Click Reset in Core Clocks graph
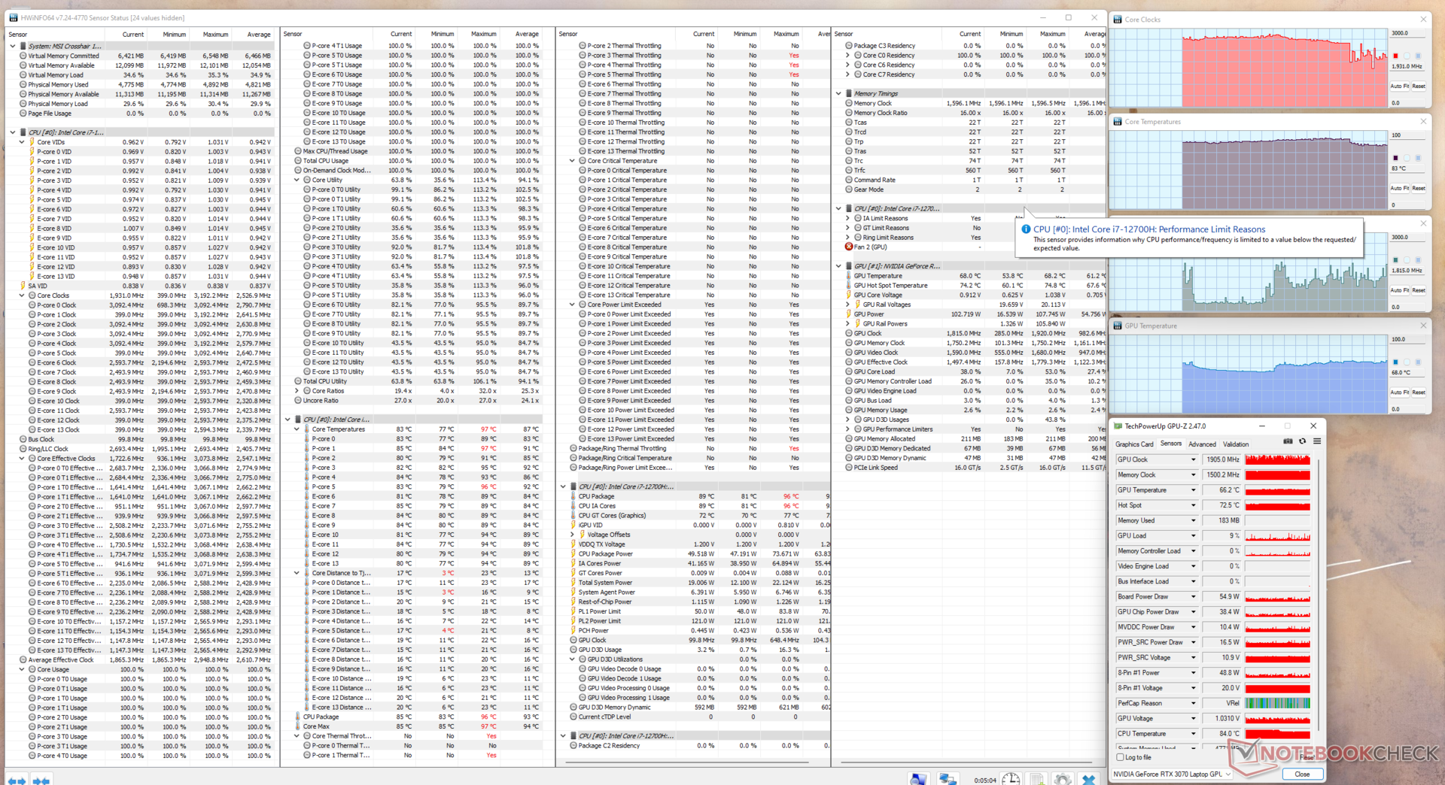Viewport: 1445px width, 785px height. tap(1419, 86)
